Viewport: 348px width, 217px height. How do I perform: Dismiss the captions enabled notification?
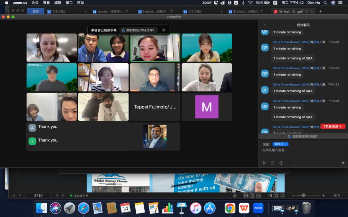point(163,30)
